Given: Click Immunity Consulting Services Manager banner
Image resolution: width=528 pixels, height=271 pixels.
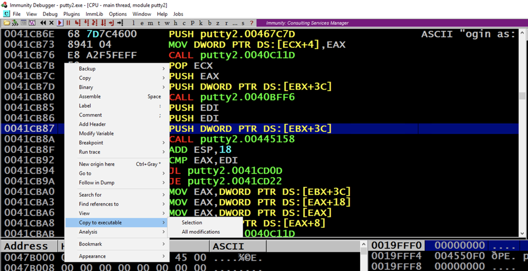Looking at the screenshot, I should click(x=392, y=23).
